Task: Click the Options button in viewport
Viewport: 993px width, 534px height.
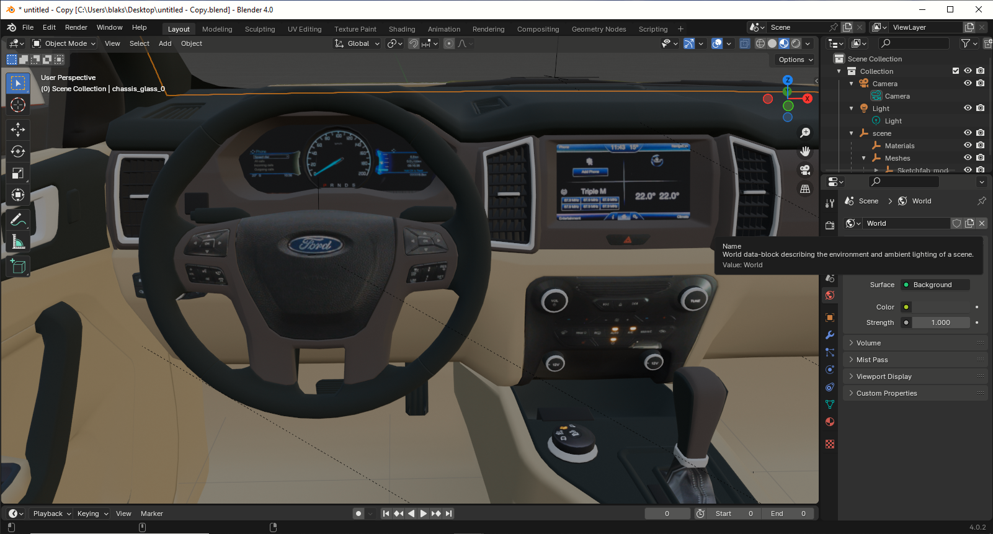Action: pos(795,60)
